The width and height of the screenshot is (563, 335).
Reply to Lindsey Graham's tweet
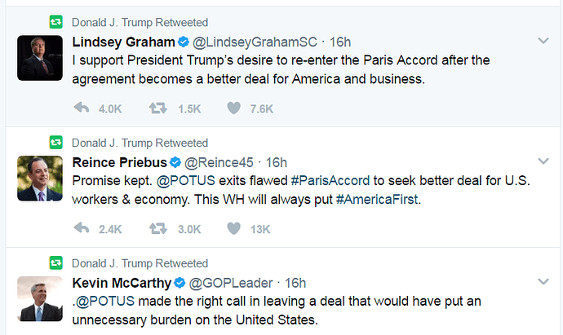[82, 108]
